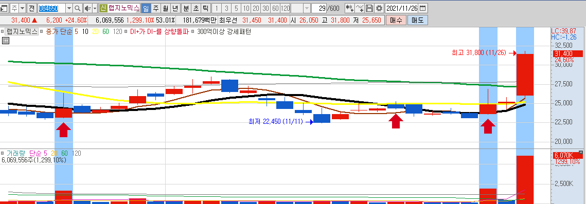
Task: Select interval button 1
Action: 217,8
